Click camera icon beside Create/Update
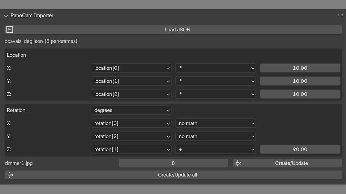Image resolution: width=346 pixels, height=194 pixels. (x=238, y=163)
